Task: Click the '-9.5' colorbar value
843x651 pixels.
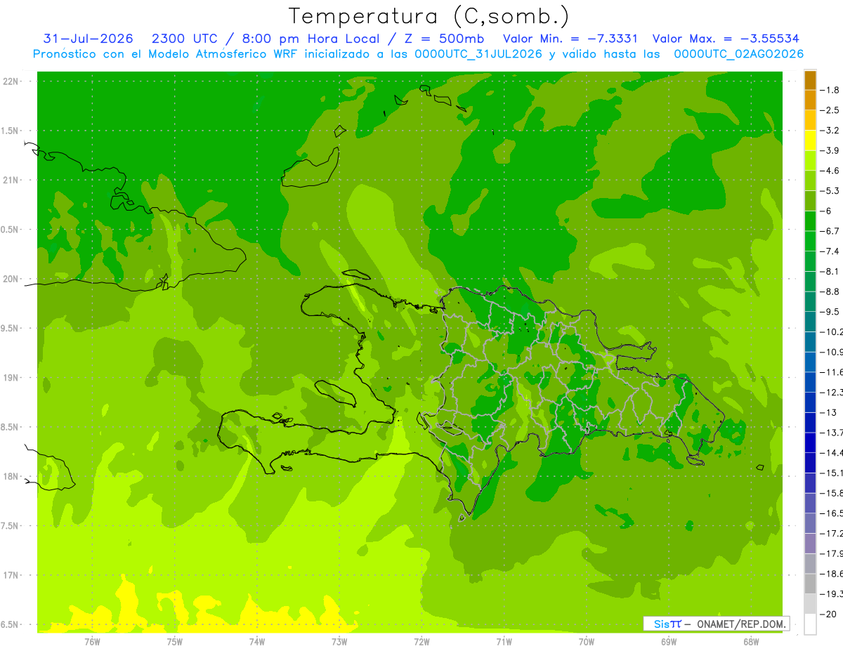Action: click(x=830, y=311)
